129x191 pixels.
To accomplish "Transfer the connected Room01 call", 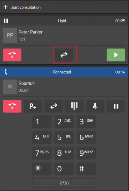I will (x=54, y=106).
